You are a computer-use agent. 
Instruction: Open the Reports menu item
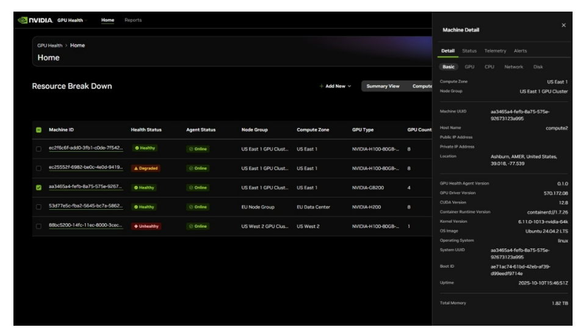[x=132, y=20]
